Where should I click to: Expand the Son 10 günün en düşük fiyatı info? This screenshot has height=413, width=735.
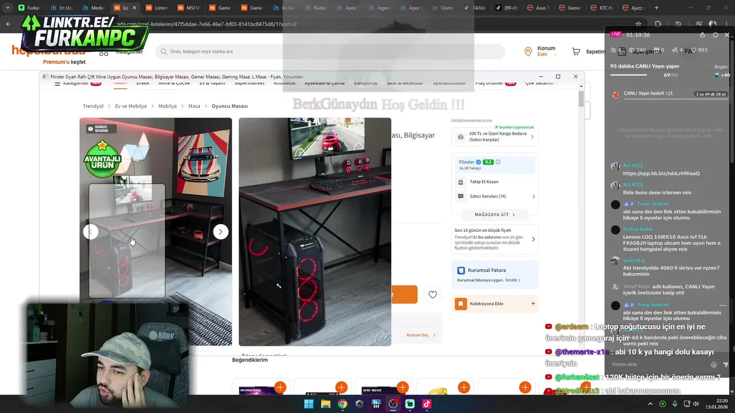(x=495, y=239)
